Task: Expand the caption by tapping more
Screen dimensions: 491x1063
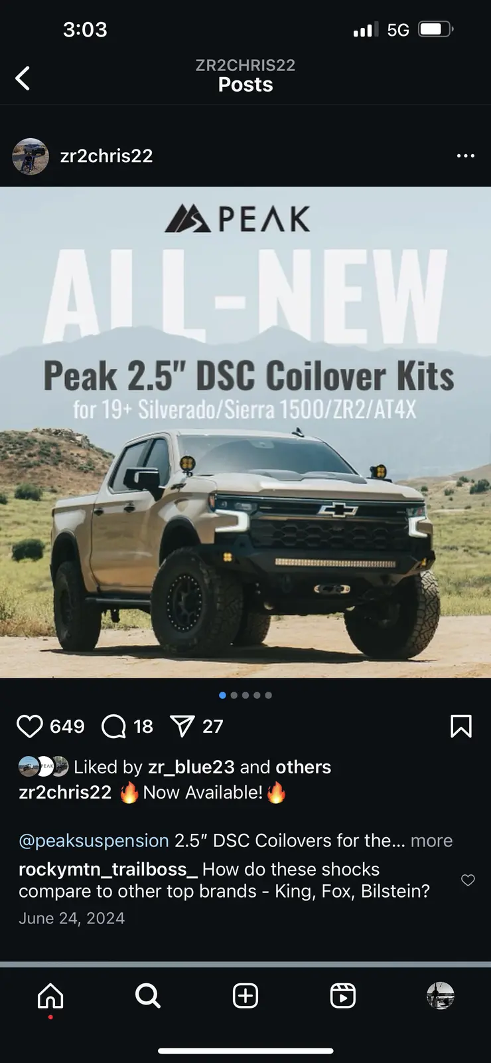Action: (431, 840)
